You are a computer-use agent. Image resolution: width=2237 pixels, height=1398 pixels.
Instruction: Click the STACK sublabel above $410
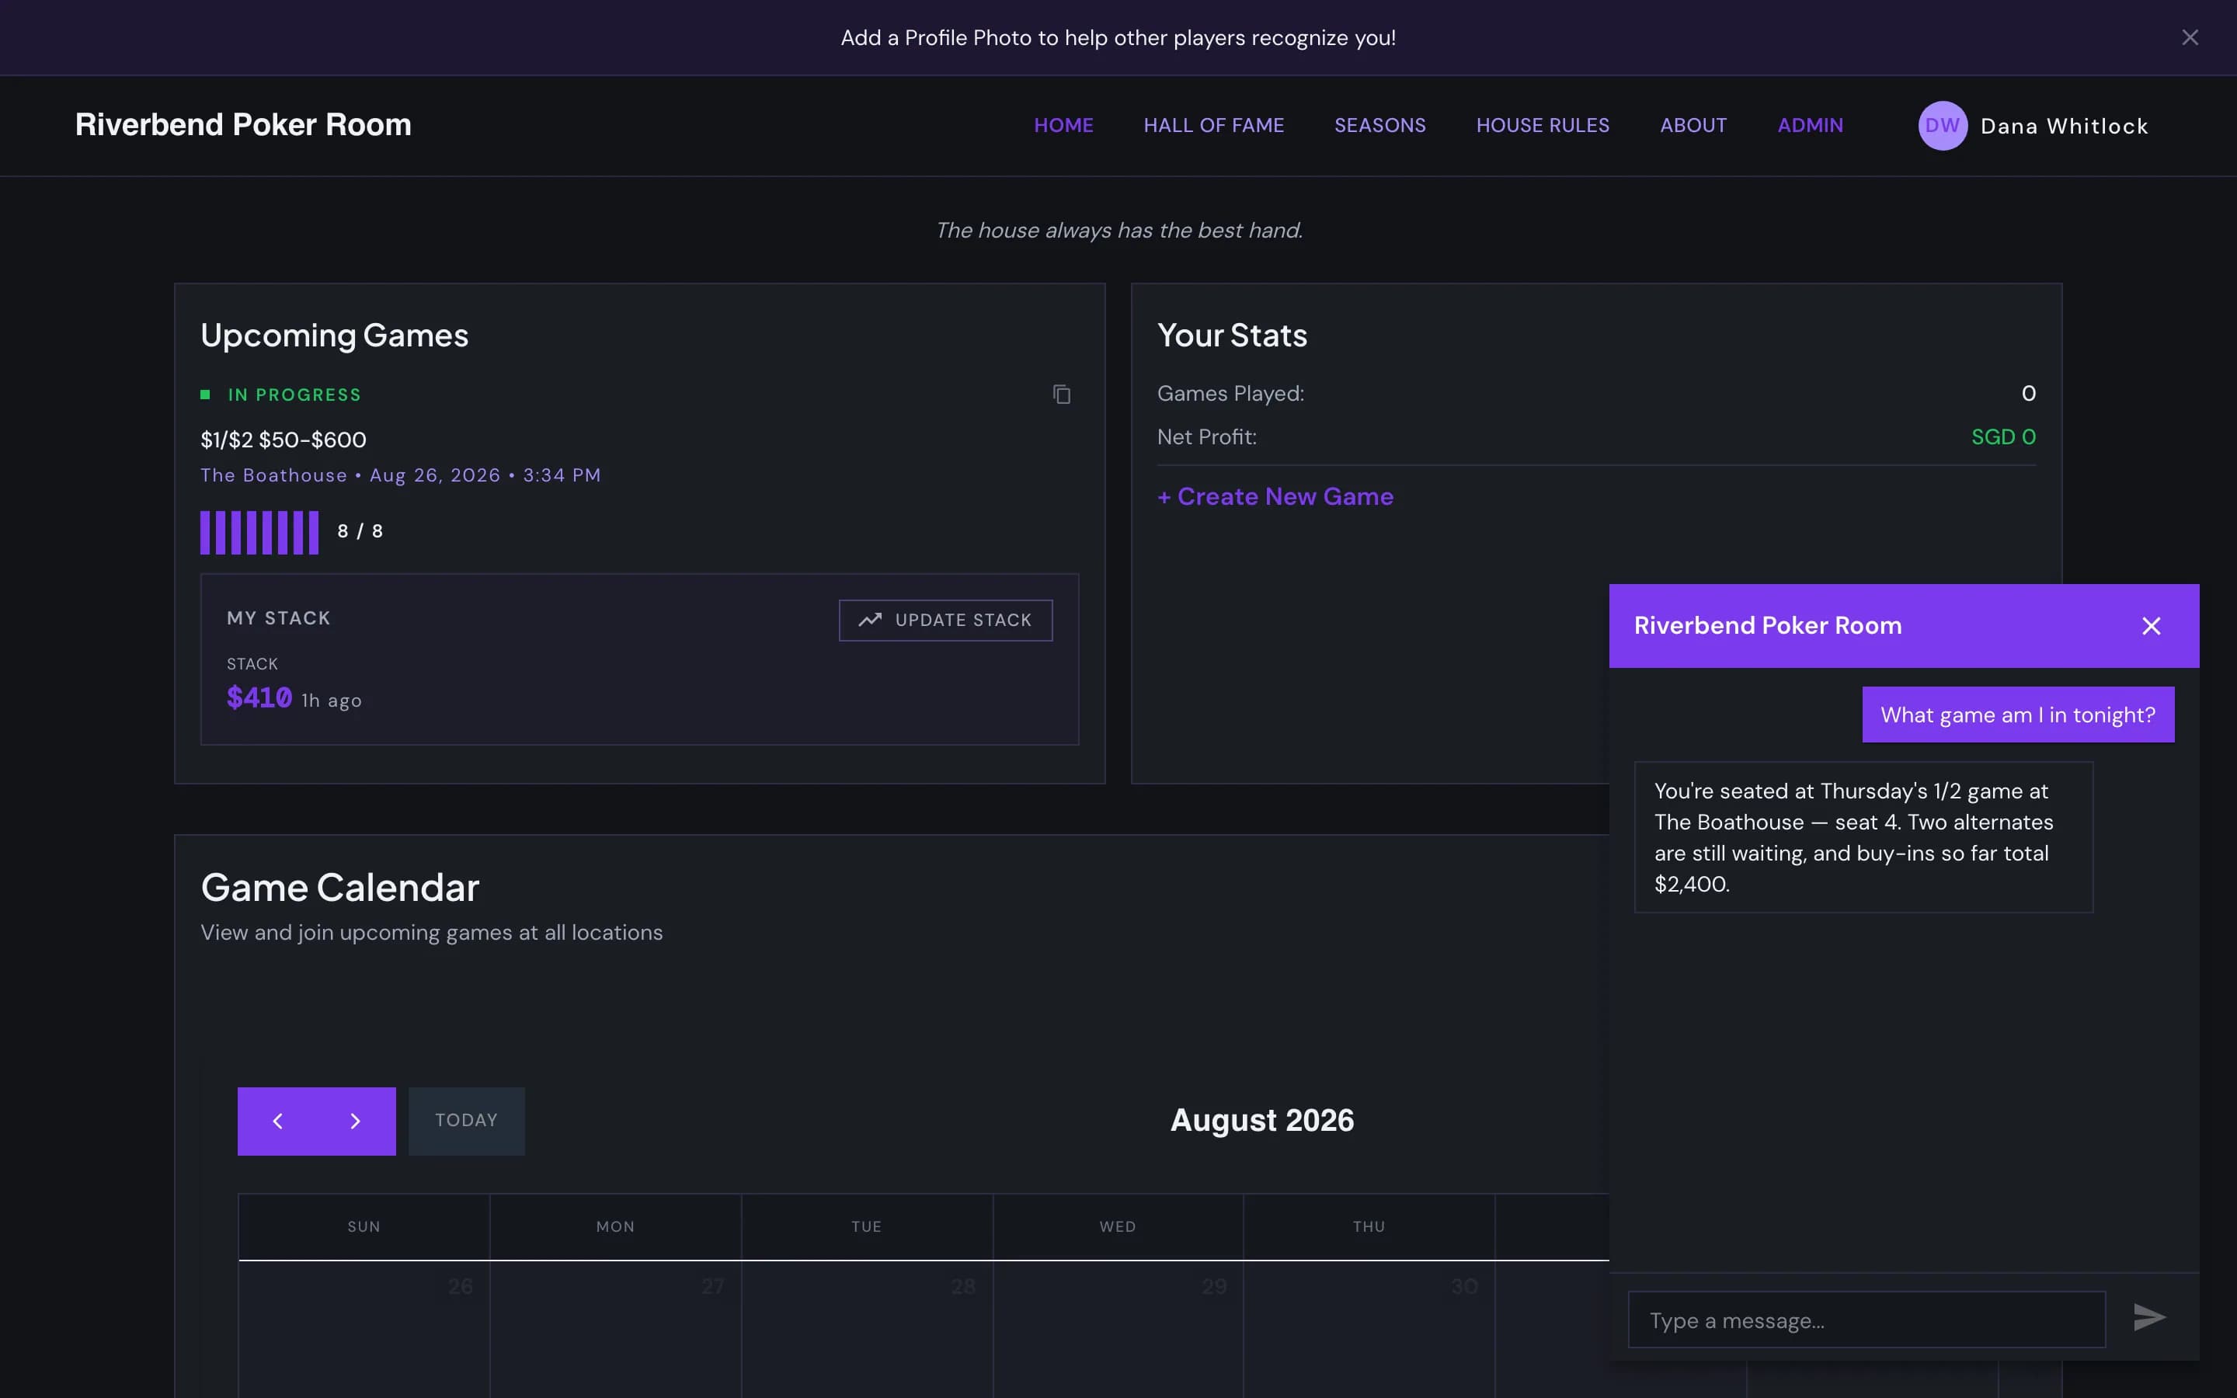coord(252,664)
